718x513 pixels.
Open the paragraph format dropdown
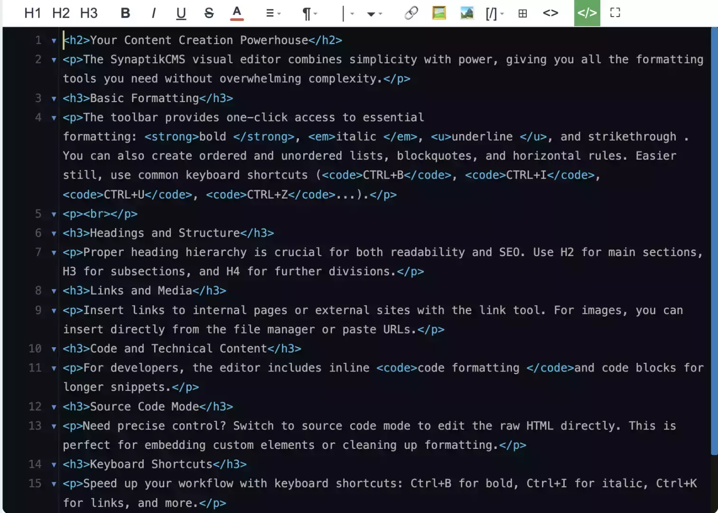point(309,13)
